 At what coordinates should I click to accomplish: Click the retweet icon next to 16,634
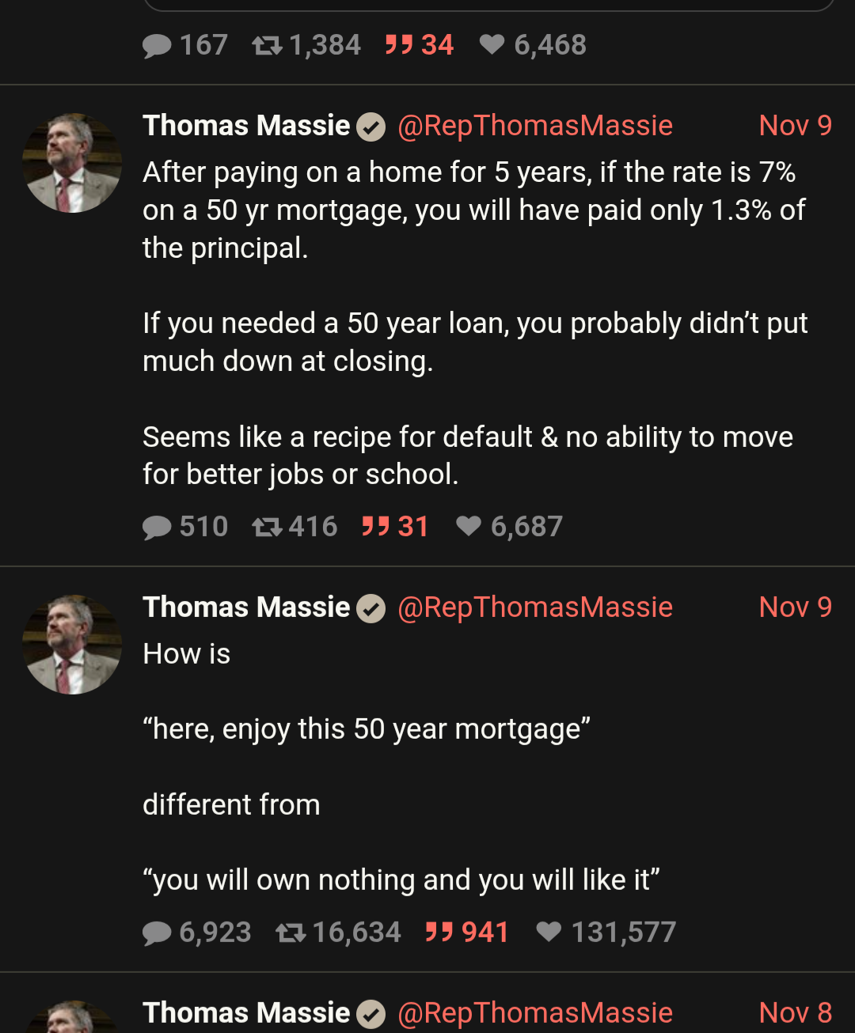pyautogui.click(x=291, y=933)
